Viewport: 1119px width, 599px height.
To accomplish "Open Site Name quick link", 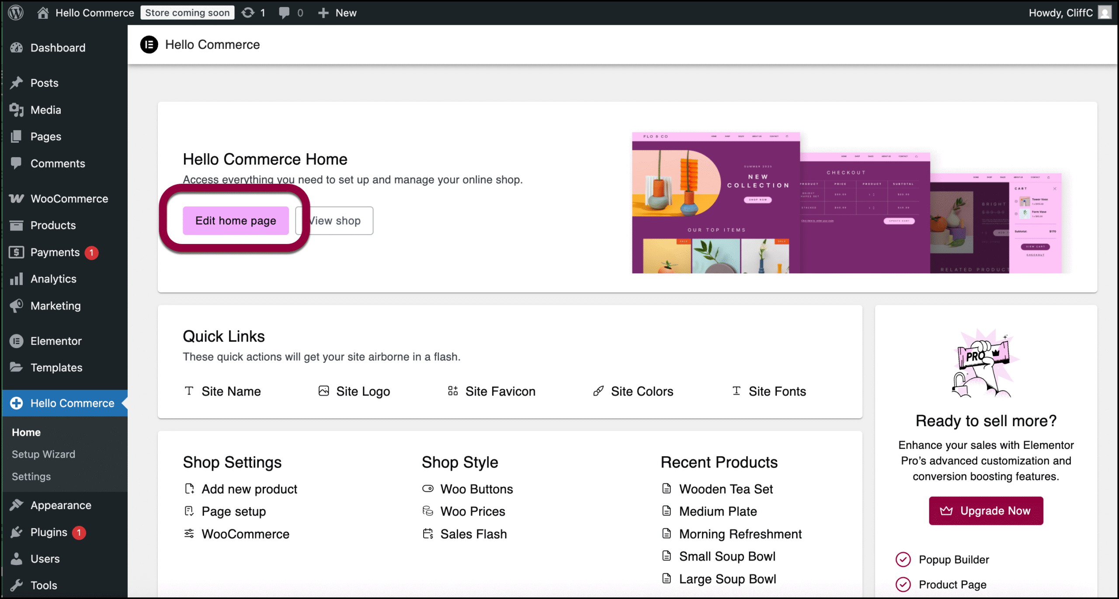I will pyautogui.click(x=222, y=391).
